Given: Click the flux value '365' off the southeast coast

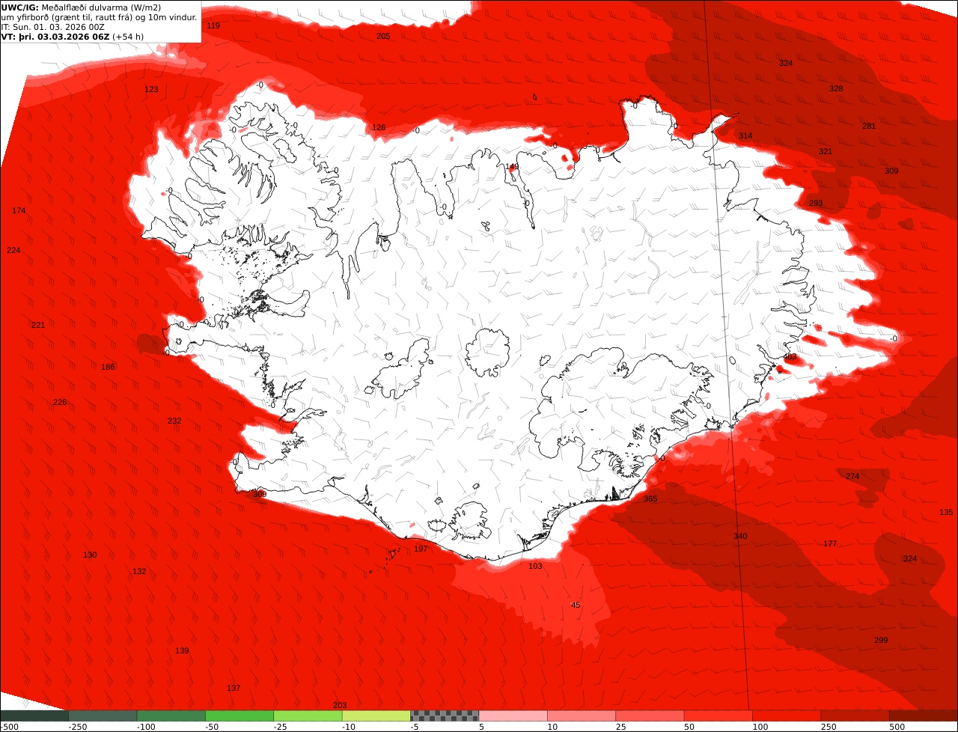Looking at the screenshot, I should (650, 499).
